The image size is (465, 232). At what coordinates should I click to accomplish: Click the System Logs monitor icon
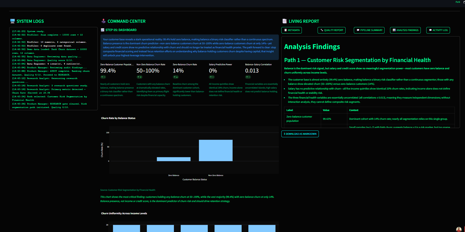tap(12, 21)
